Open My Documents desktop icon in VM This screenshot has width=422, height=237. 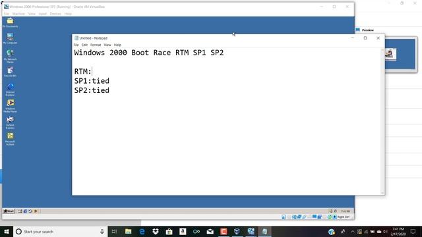pos(10,22)
